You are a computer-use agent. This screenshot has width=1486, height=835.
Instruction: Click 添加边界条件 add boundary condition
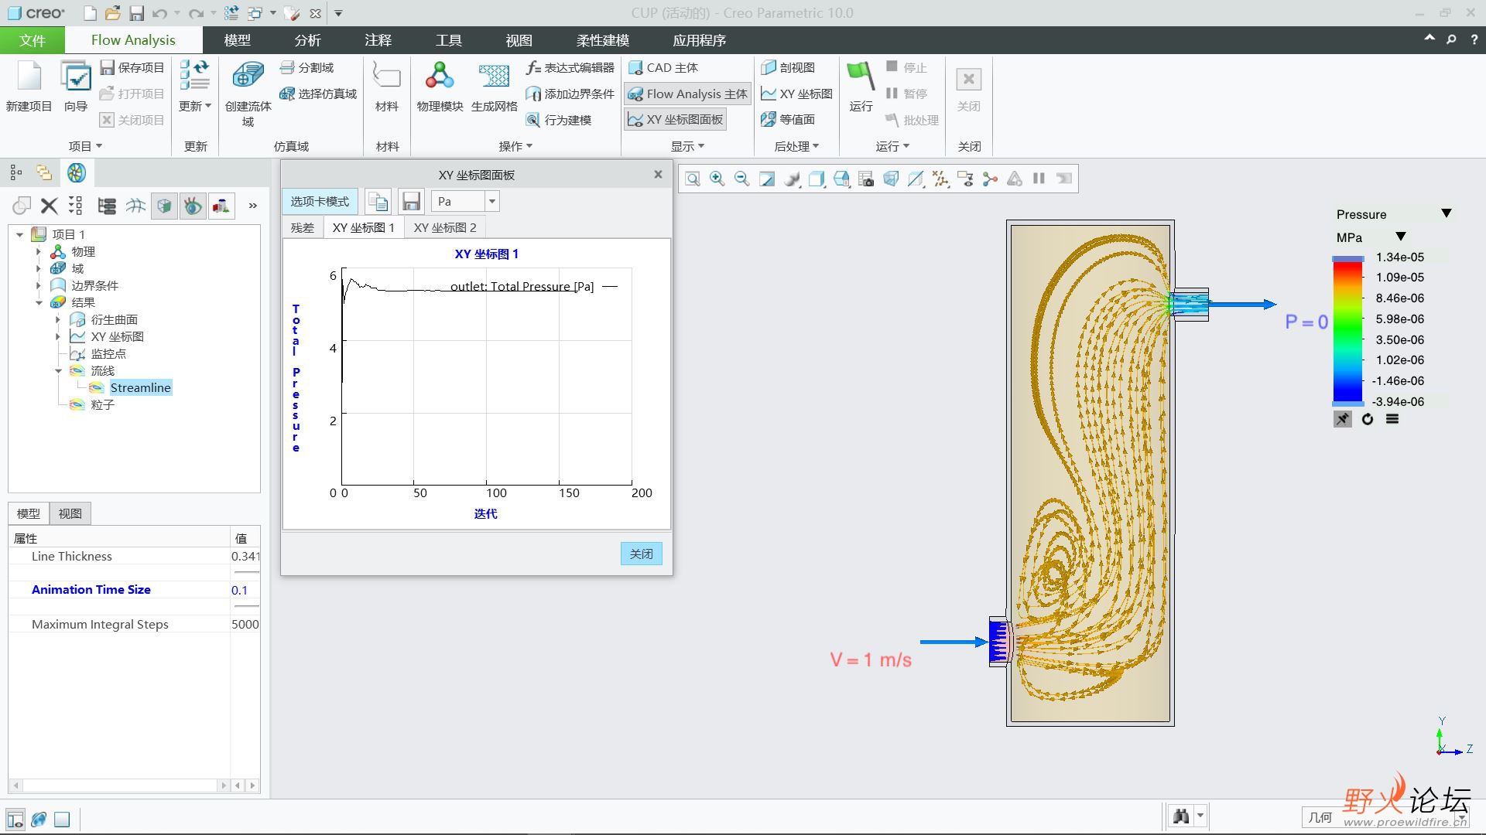click(x=570, y=94)
